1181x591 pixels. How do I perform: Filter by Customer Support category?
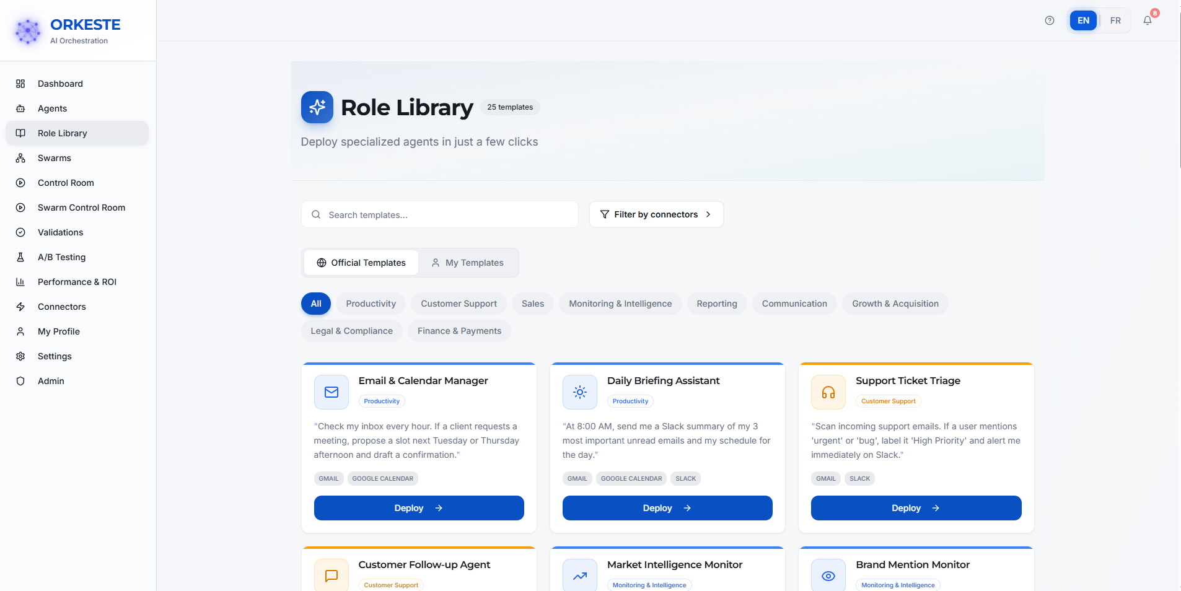(x=459, y=304)
